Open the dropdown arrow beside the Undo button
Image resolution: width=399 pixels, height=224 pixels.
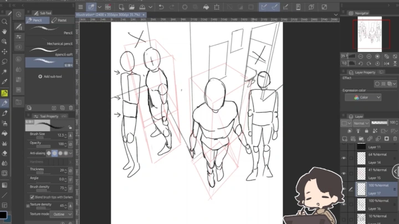[x=150, y=7]
